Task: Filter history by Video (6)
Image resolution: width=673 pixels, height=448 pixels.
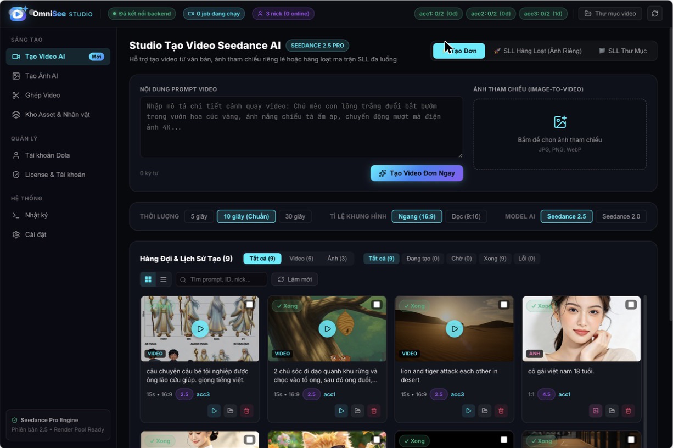Action: 301,259
